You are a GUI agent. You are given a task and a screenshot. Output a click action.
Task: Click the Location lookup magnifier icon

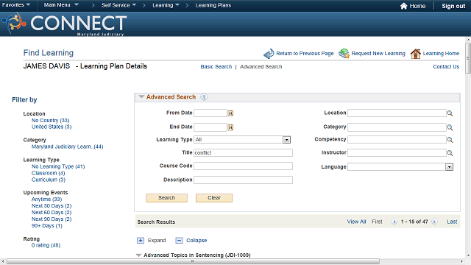(450, 113)
